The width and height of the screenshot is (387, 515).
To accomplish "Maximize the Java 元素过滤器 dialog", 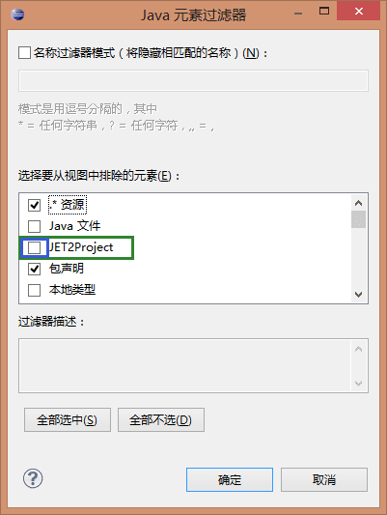I will 324,11.
